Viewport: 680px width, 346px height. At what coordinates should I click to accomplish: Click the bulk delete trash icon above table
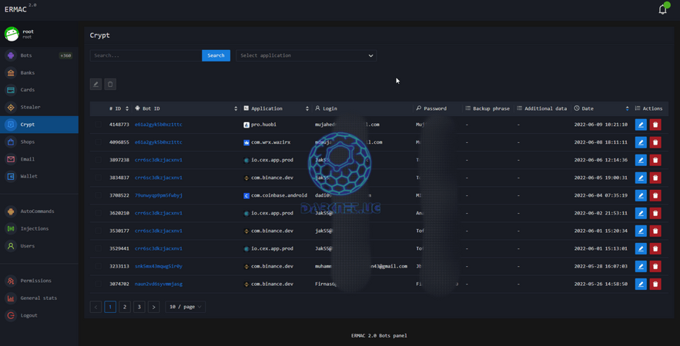[110, 84]
